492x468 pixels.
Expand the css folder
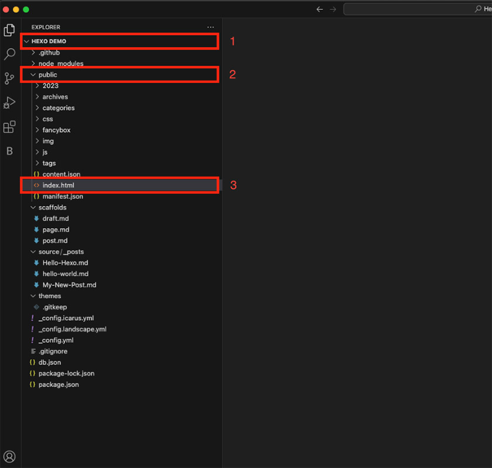[122, 119]
